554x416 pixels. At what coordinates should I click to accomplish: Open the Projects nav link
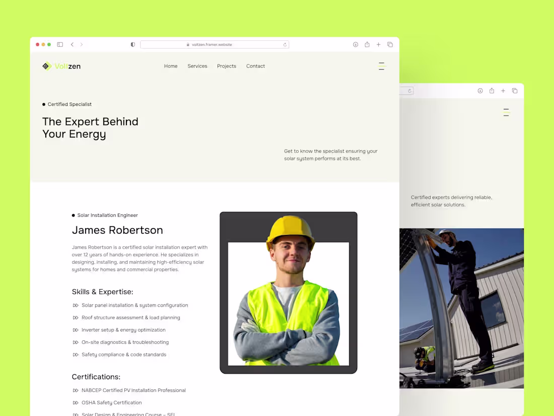(x=227, y=66)
